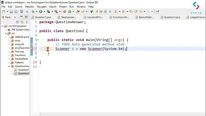Viewport: 206px width, 116px height.
Task: Create a new Java package via toolbar
Action: tap(65, 12)
